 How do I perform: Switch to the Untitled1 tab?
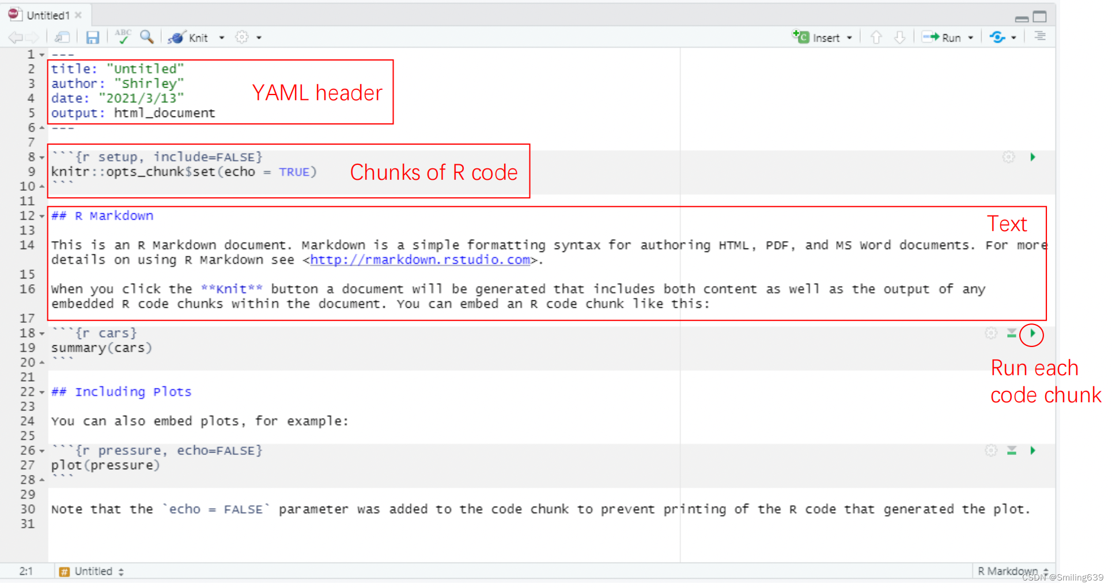pos(48,16)
